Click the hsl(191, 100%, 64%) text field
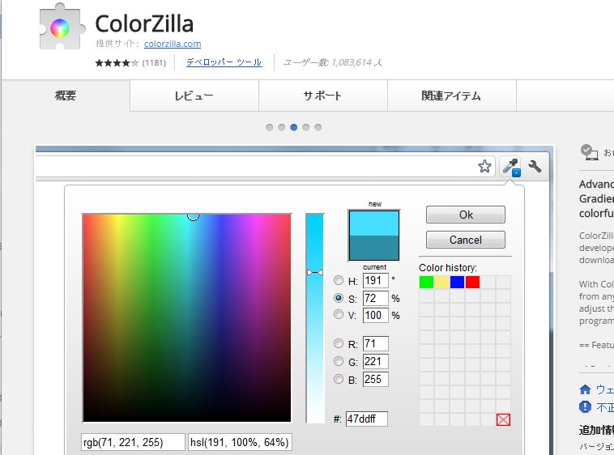Screen dimensions: 614x455 click(x=240, y=442)
